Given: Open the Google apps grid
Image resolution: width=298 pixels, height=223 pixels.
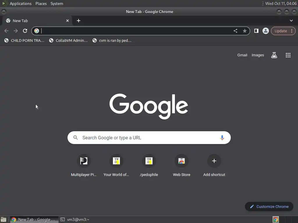Looking at the screenshot, I should coord(288,55).
